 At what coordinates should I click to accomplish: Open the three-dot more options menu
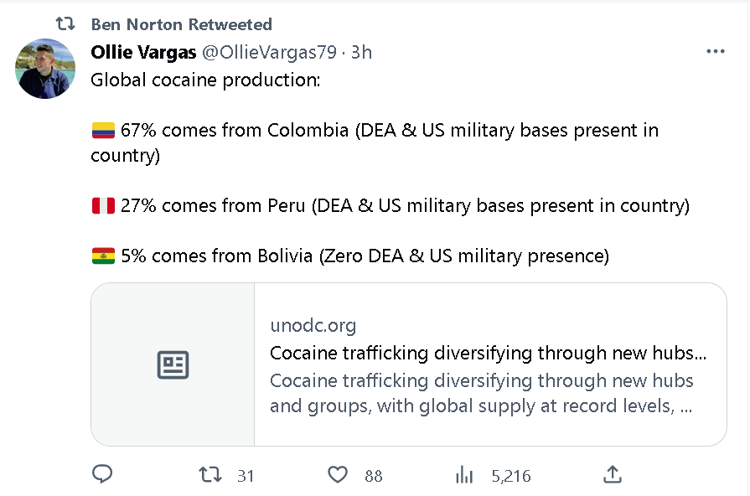[x=716, y=51]
